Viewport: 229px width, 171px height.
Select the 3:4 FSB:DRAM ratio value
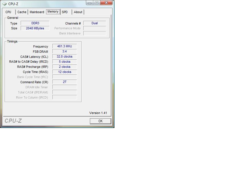tap(65, 52)
